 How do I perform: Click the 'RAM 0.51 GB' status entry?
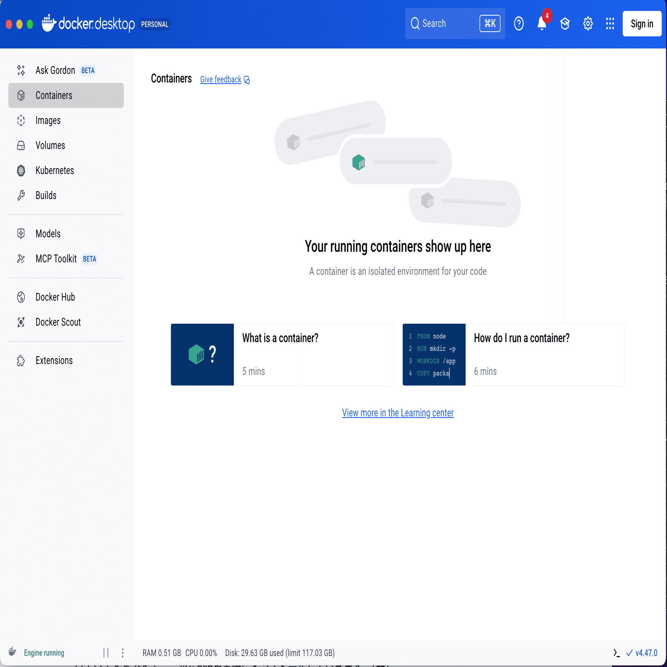point(161,653)
